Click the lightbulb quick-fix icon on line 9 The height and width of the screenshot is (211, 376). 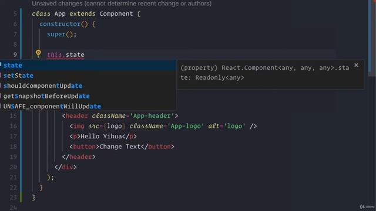point(38,54)
